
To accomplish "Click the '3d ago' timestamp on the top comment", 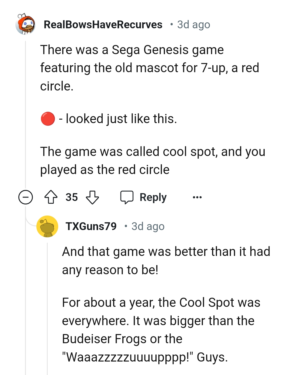I will pos(193,25).
